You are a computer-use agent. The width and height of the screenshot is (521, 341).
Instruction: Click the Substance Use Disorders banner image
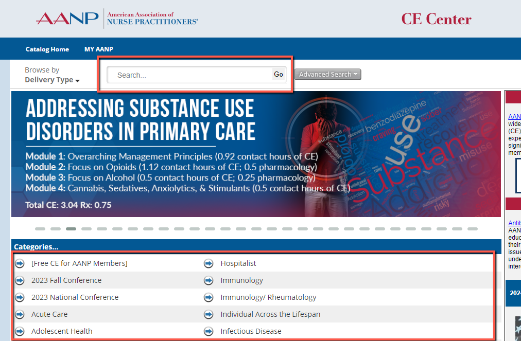[256, 154]
